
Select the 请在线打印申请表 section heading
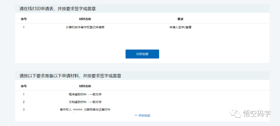[x=58, y=9]
